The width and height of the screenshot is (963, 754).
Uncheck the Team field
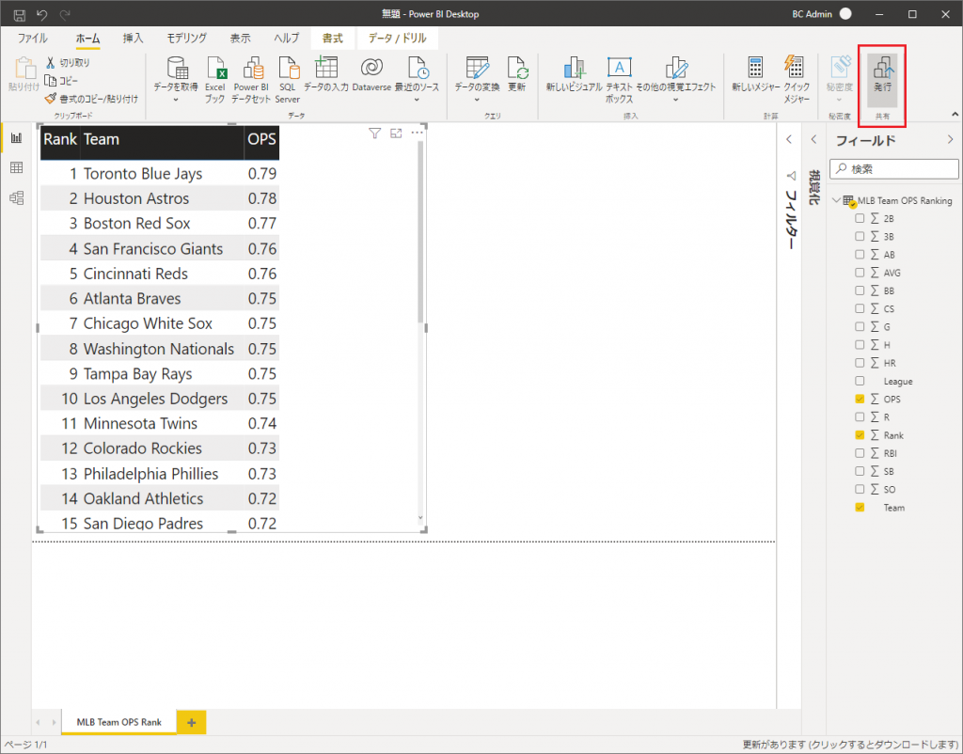pyautogui.click(x=860, y=508)
